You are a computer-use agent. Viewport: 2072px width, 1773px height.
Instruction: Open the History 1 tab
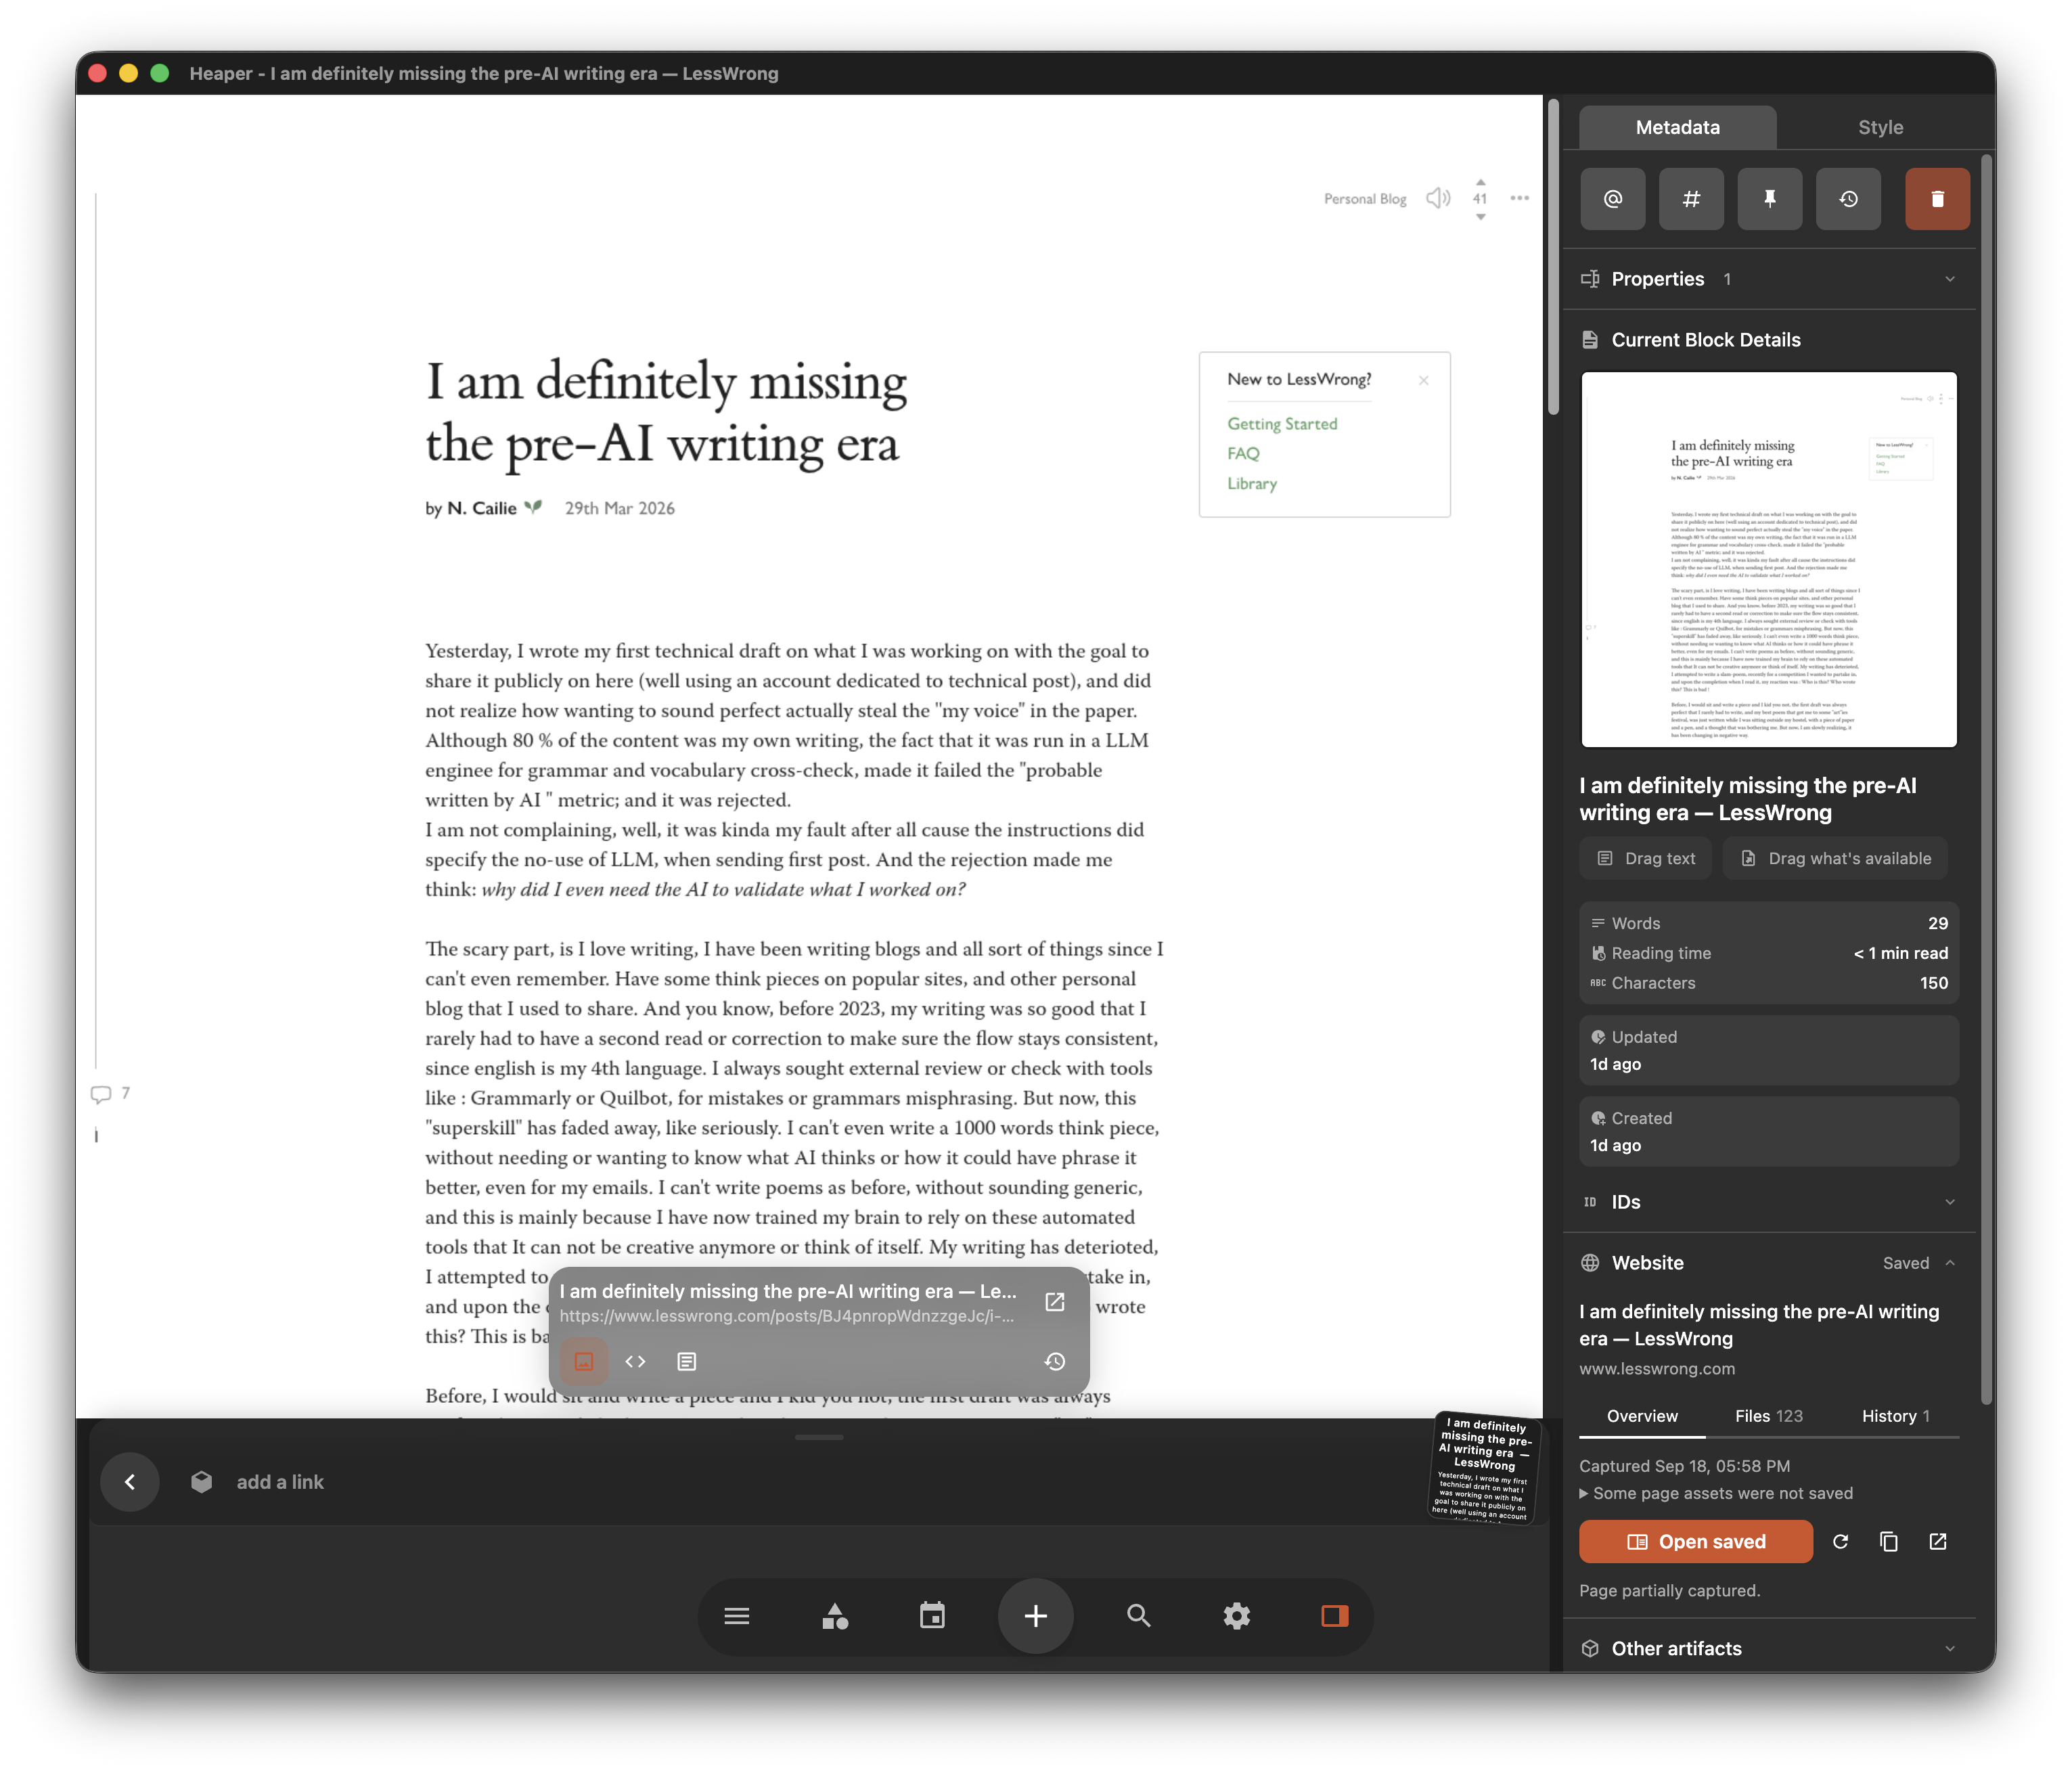(1895, 1416)
